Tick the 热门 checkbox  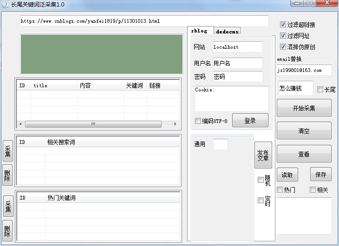click(280, 190)
